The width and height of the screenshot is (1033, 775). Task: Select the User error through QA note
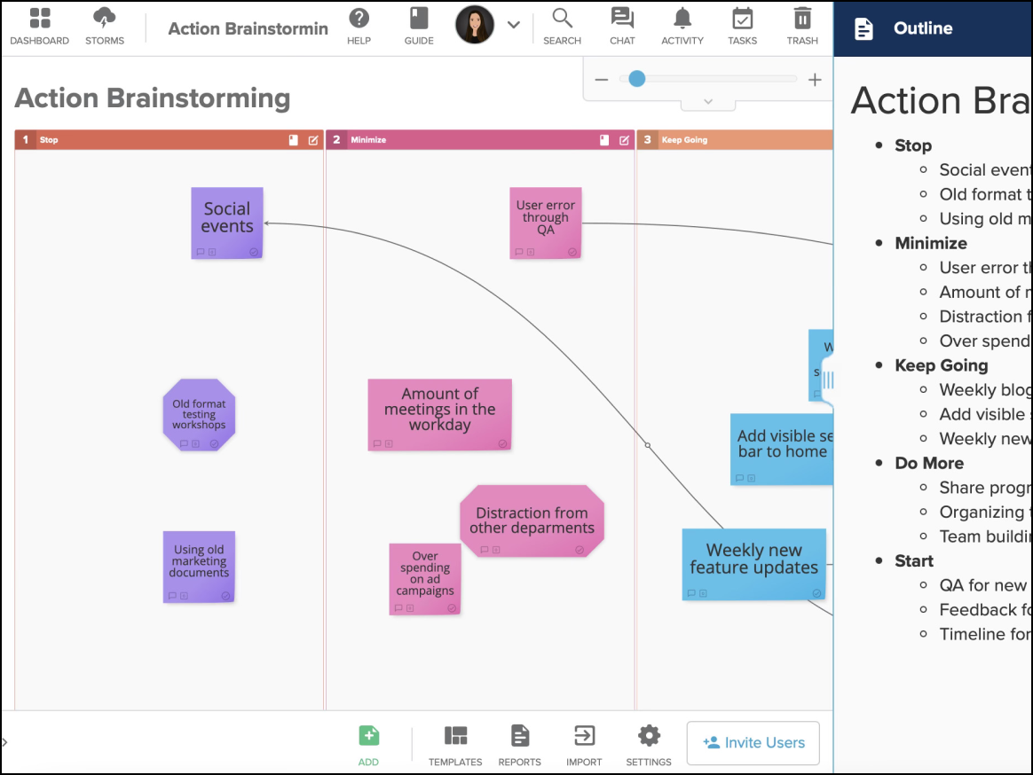[x=546, y=223]
